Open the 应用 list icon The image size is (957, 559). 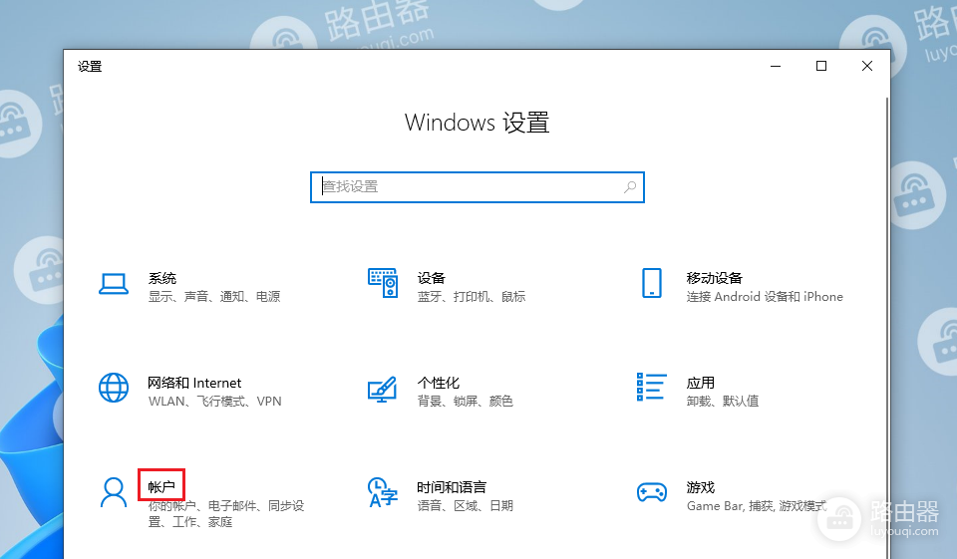pos(651,387)
